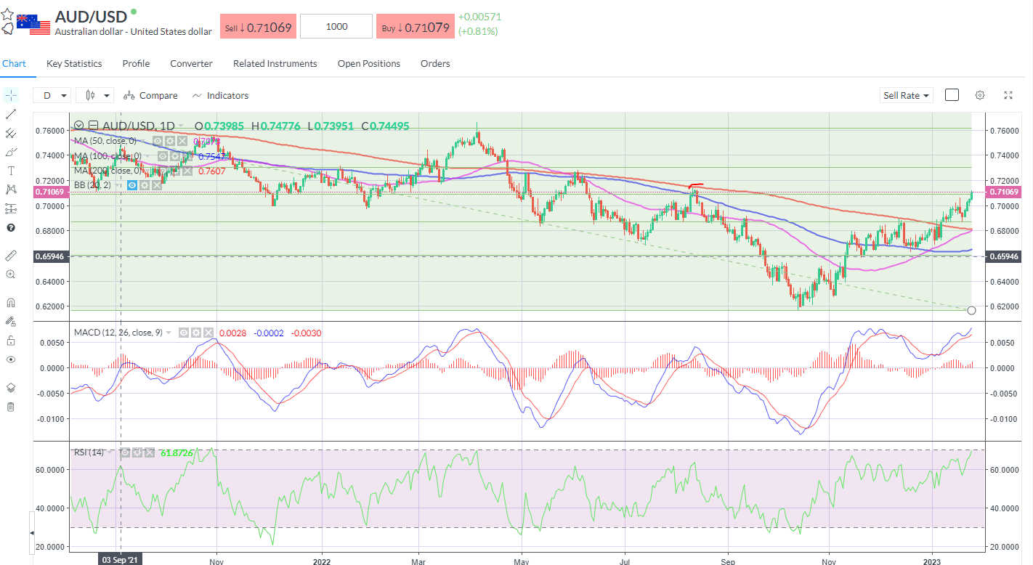Open the Sell Rate dropdown
1033x565 pixels.
(907, 95)
